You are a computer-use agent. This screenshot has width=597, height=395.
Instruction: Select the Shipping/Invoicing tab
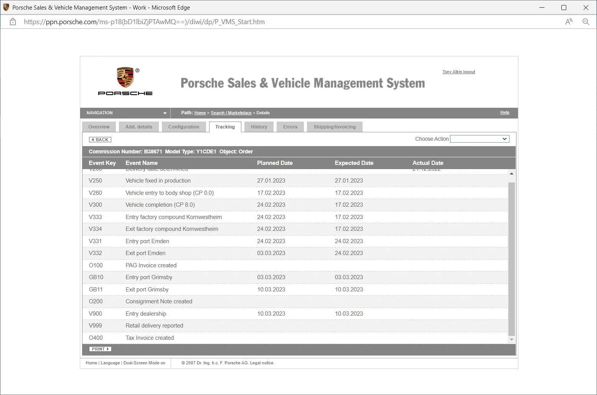[335, 127]
